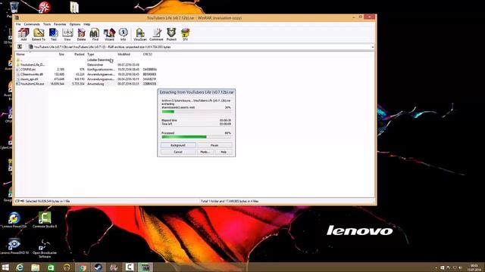Click the current file progress bar
Viewport: 485px width, 272px height.
pyautogui.click(x=196, y=112)
